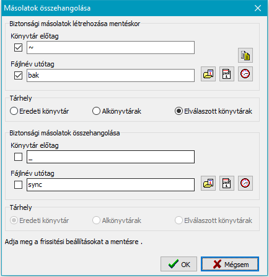Viewport: 269px width, 277px height.
Task: Uncheck the Fájlnév utótag checkbox next to bak
Action: pos(18,75)
